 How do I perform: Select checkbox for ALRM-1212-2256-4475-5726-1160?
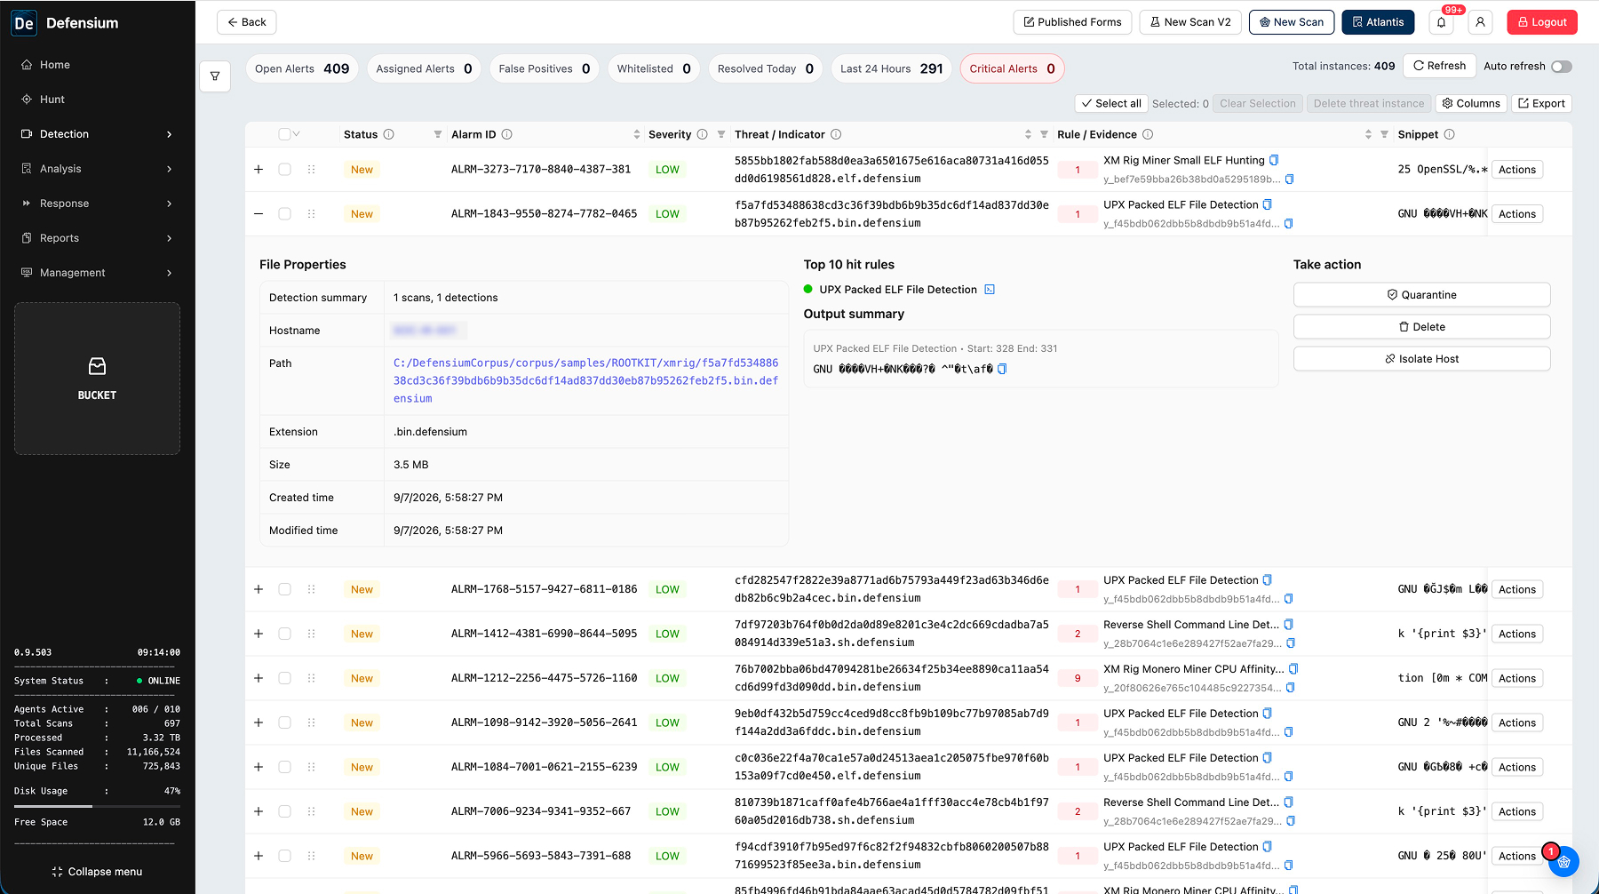[x=284, y=678]
